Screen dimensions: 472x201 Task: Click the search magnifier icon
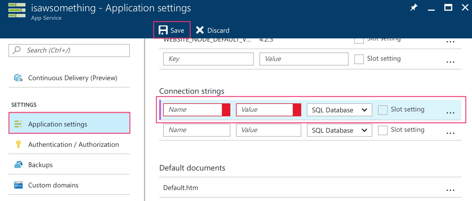(x=17, y=50)
